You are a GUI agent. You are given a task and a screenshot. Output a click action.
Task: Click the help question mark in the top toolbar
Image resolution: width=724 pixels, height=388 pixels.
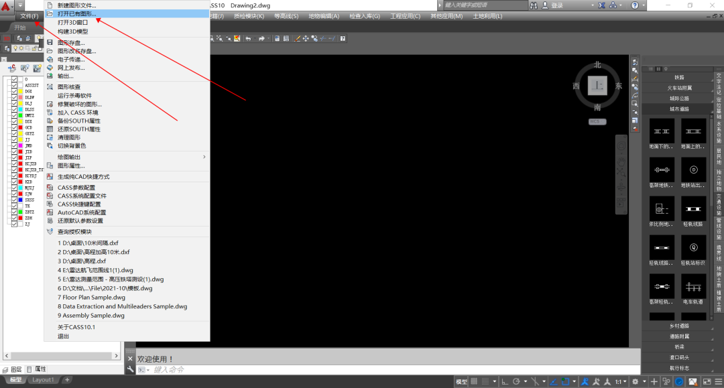pyautogui.click(x=343, y=39)
